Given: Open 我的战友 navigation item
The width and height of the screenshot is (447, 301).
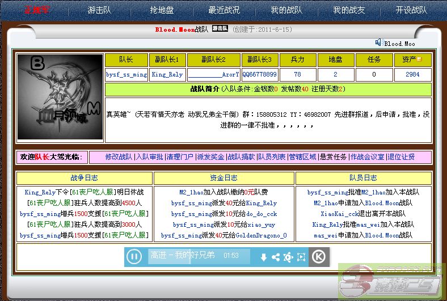Looking at the screenshot, I should tap(348, 10).
